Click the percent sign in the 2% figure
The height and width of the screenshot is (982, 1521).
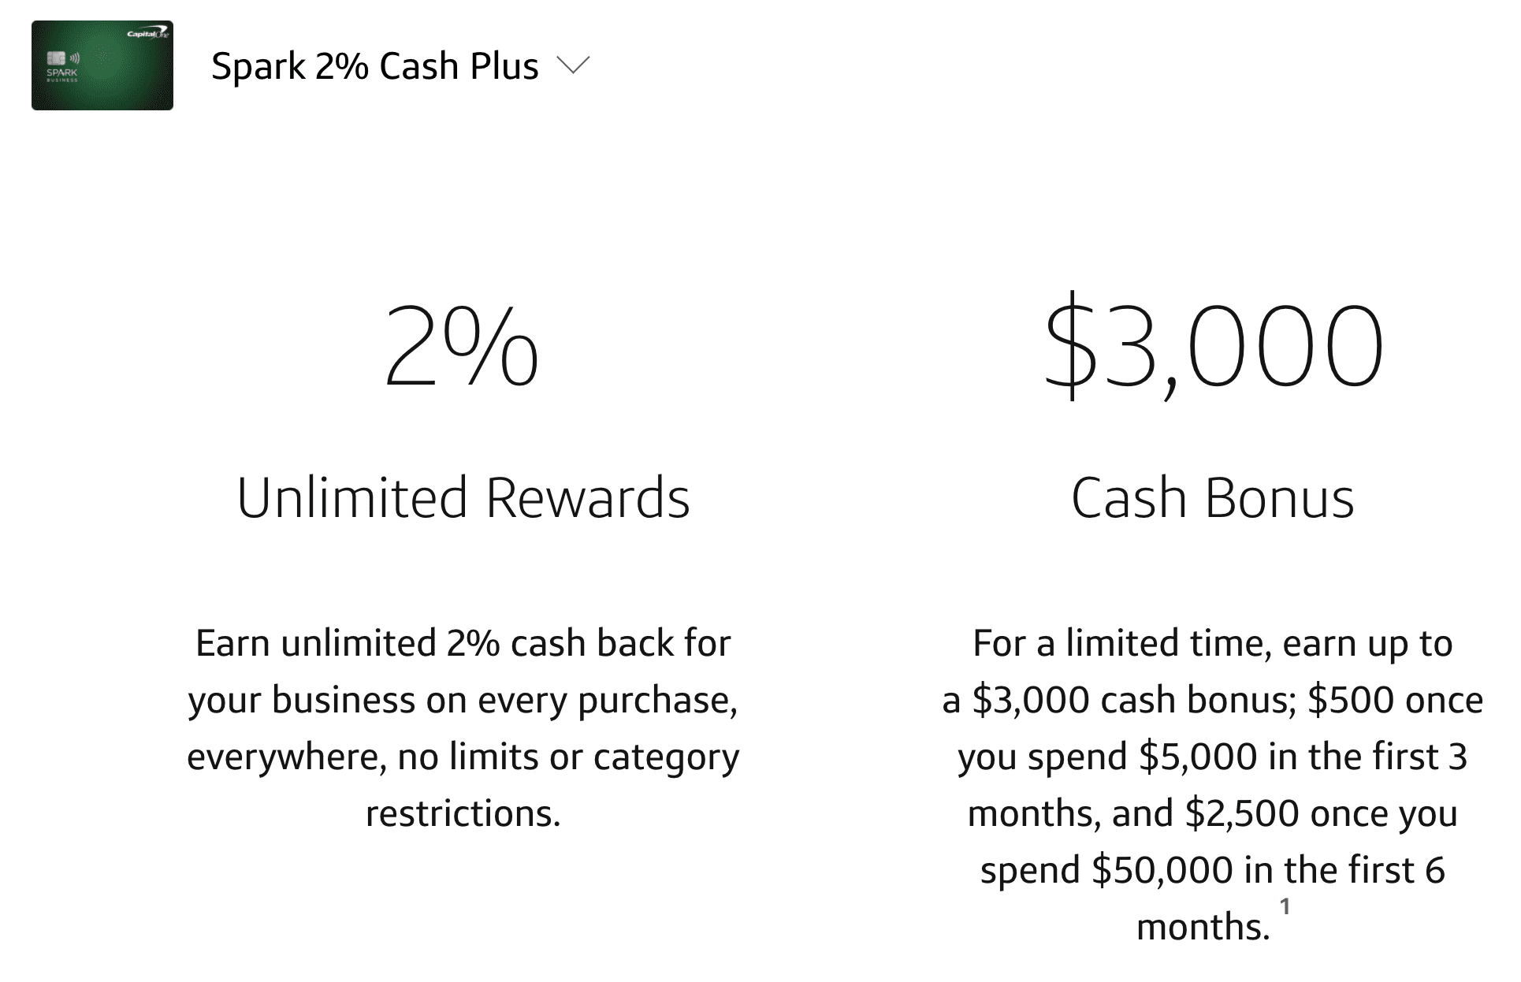[x=493, y=347]
